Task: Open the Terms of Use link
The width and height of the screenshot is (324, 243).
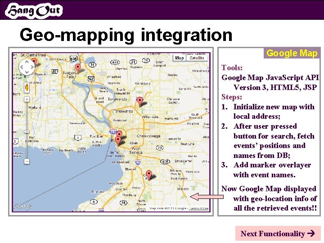Action: (x=199, y=208)
